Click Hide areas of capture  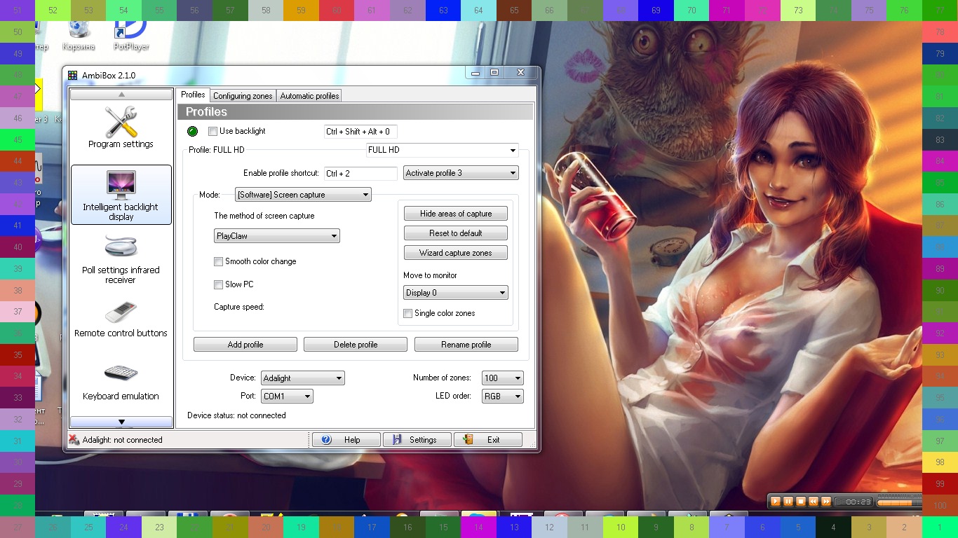click(456, 214)
